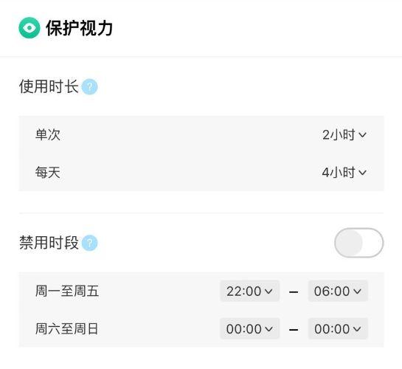Open the weekend 00:00 end time dropdown
The width and height of the screenshot is (402, 369).
coord(338,328)
